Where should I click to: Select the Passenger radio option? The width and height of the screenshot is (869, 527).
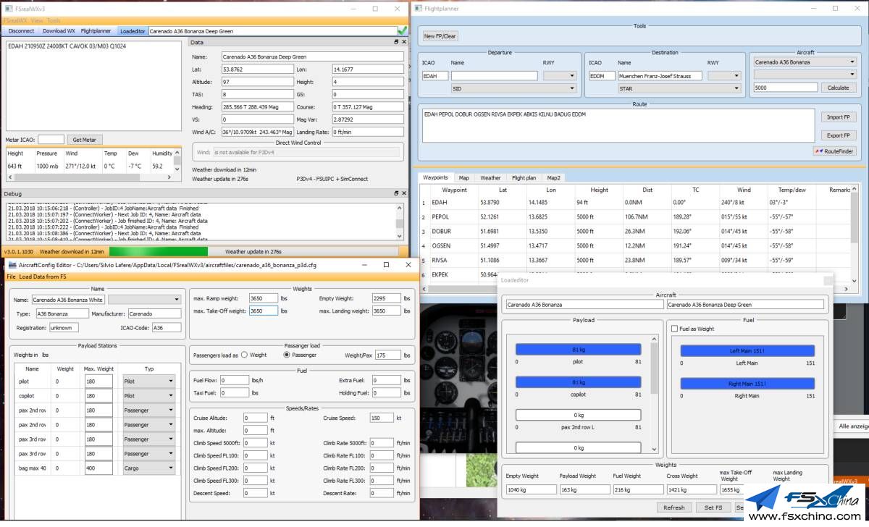pos(287,355)
